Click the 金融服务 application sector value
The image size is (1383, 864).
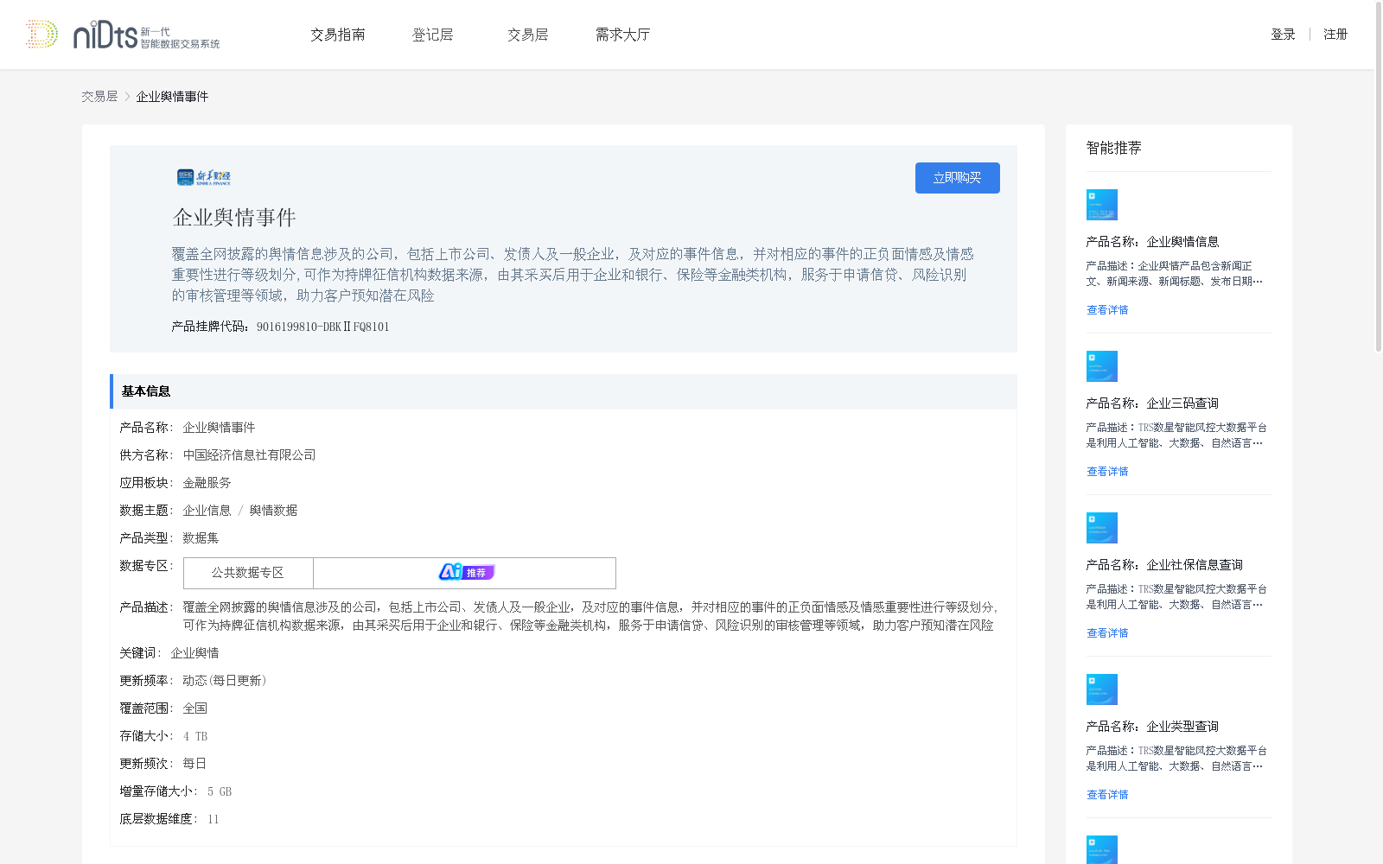pos(207,483)
